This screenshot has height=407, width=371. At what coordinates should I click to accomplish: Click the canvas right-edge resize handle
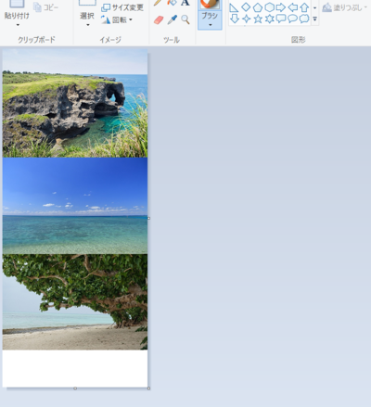(149, 218)
